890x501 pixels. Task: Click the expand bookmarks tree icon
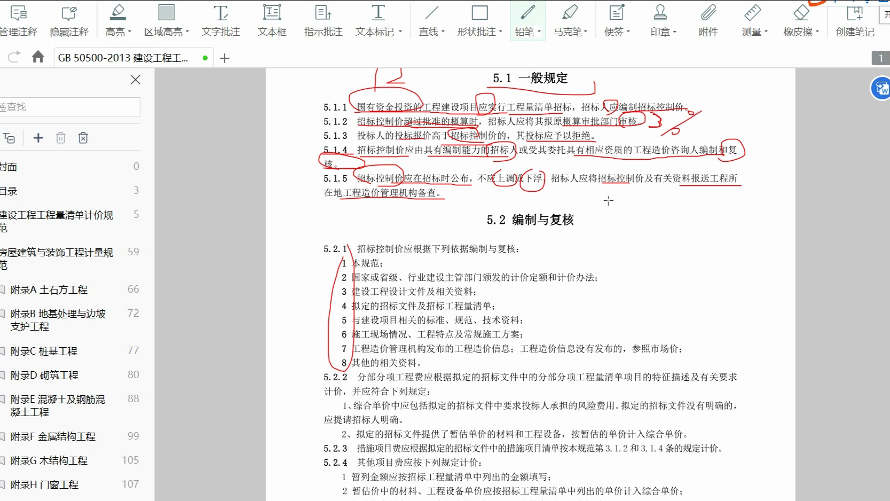(9, 138)
